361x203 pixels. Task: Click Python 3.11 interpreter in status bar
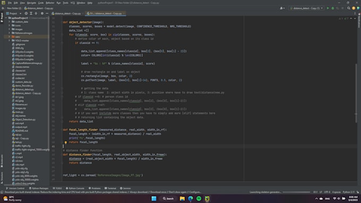(349, 192)
